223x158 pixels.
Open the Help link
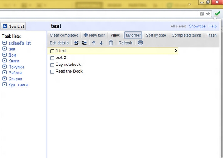click(x=213, y=26)
